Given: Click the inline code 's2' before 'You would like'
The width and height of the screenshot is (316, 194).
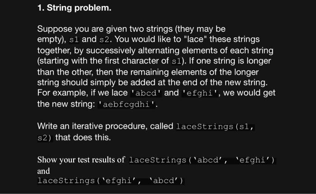Looking at the screenshot, I should pyautogui.click(x=104, y=40).
